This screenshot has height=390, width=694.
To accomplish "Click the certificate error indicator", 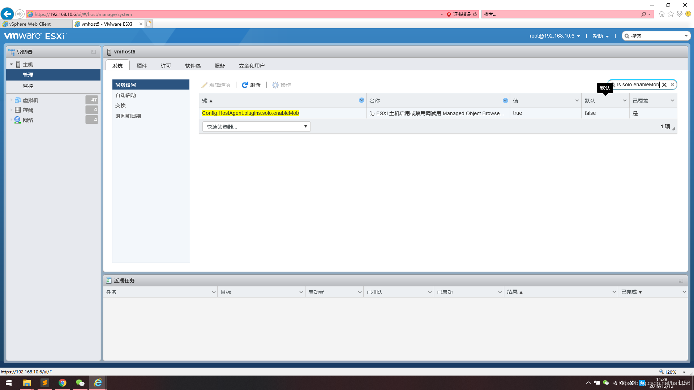I will (459, 14).
